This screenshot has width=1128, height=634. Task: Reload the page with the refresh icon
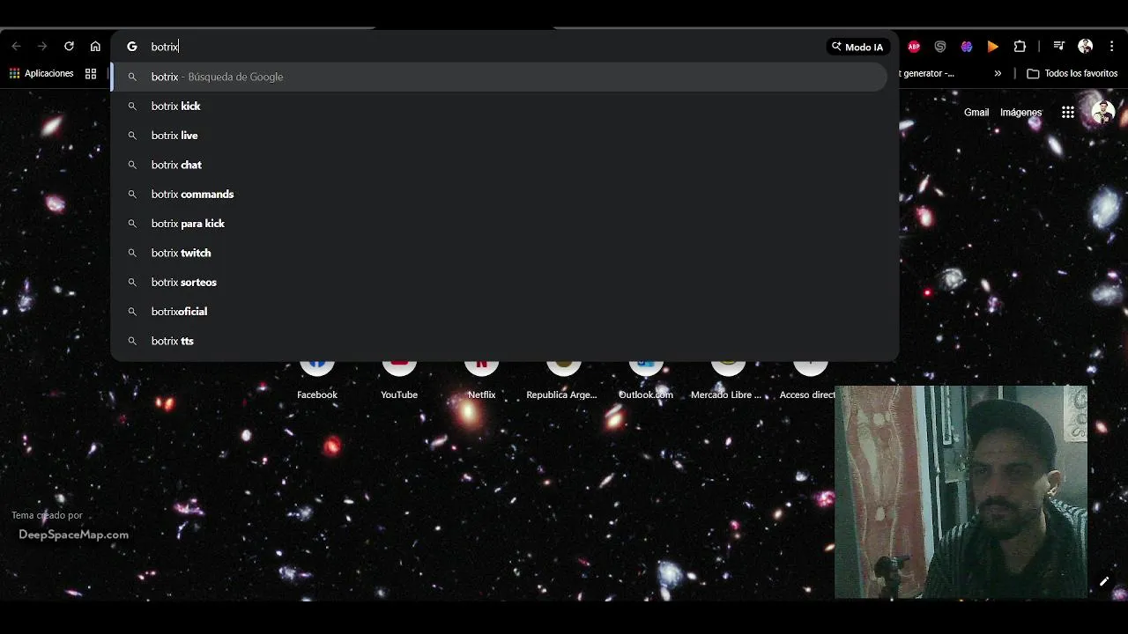pyautogui.click(x=69, y=47)
